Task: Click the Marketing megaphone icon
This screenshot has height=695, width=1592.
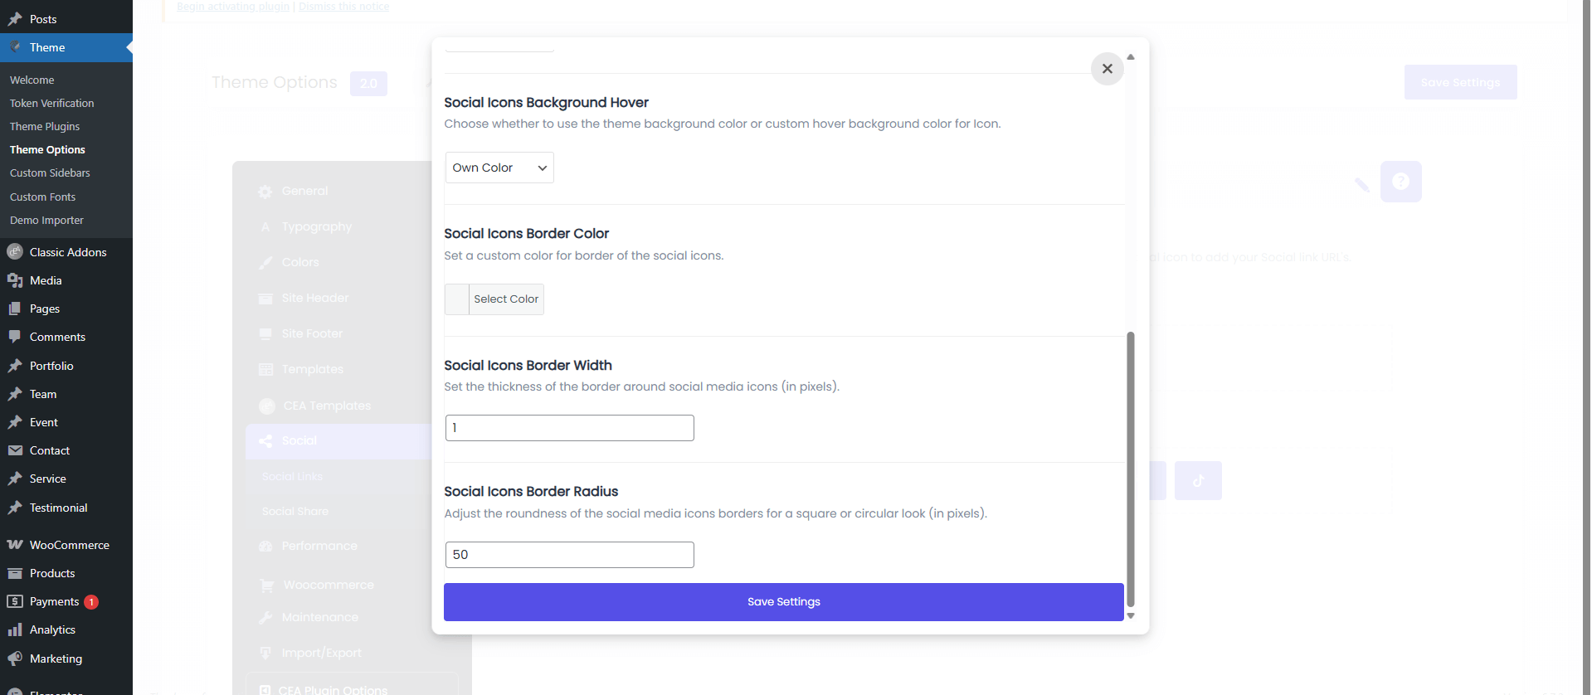Action: 15,659
